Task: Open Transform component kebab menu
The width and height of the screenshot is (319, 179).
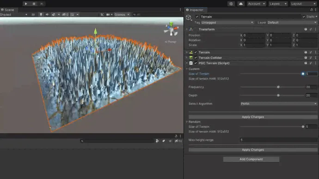Action: (x=316, y=29)
